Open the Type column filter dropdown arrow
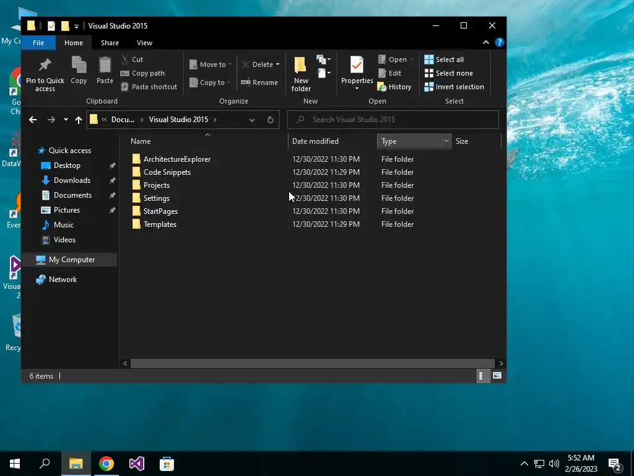 (446, 141)
